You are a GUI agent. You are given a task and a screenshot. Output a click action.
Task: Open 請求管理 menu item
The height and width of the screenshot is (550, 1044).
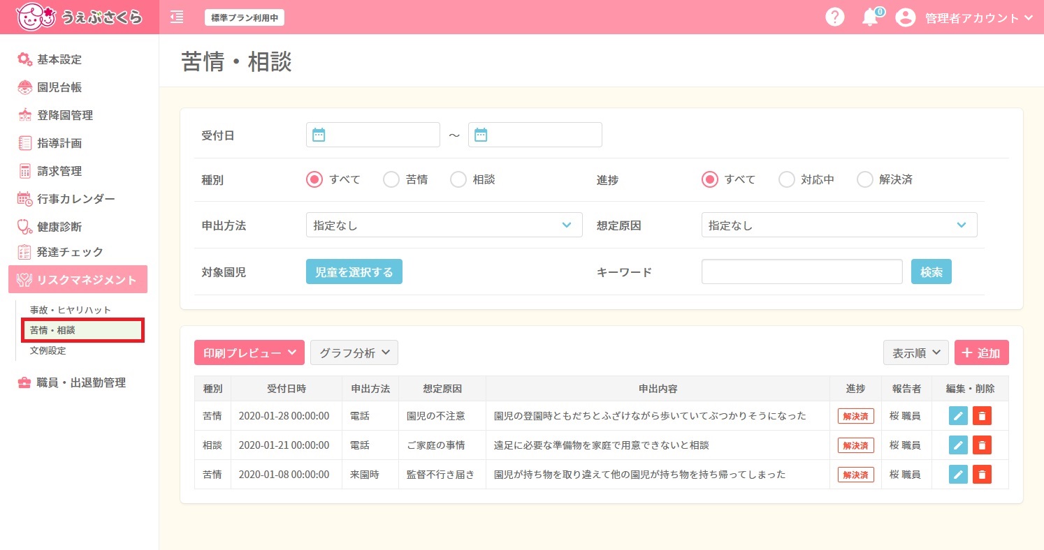tap(59, 171)
